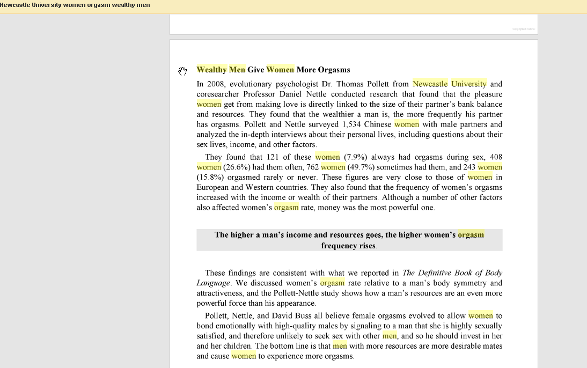Click the heading "Wealthy Men Give Women More Orgasms"
The image size is (587, 368).
(273, 70)
